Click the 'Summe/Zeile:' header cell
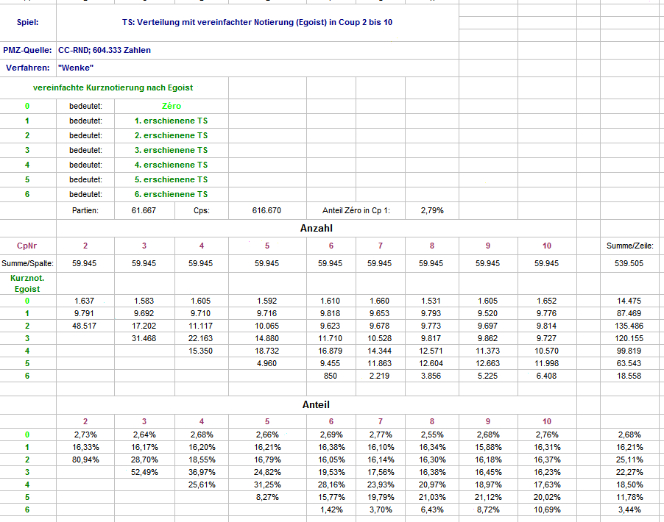664x522 pixels. pyautogui.click(x=629, y=246)
